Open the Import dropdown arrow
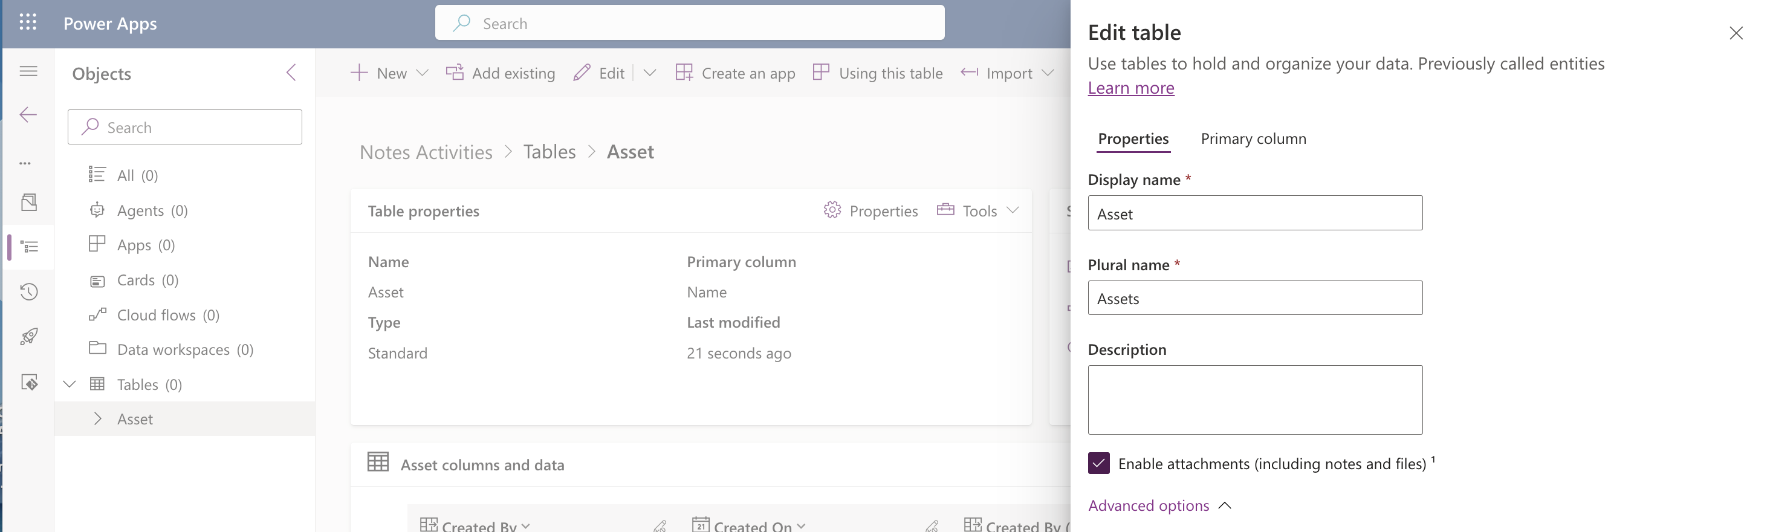Screen dimensions: 1770x532 tap(1048, 73)
